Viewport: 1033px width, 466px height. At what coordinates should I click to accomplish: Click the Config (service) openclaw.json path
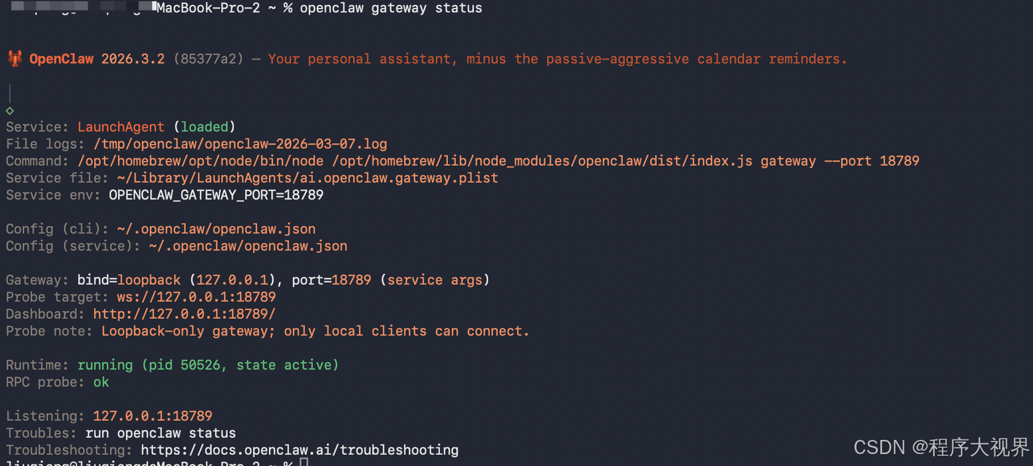tap(248, 246)
